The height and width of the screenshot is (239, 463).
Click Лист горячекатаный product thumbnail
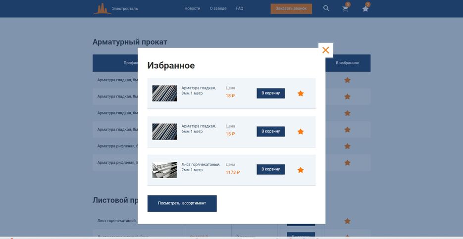(x=164, y=170)
